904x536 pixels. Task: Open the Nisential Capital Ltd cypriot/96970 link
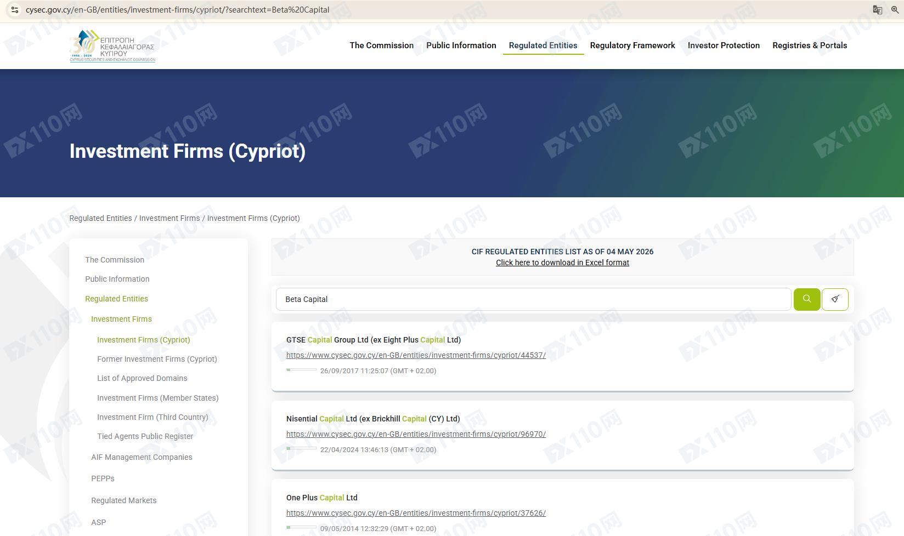[x=416, y=434]
